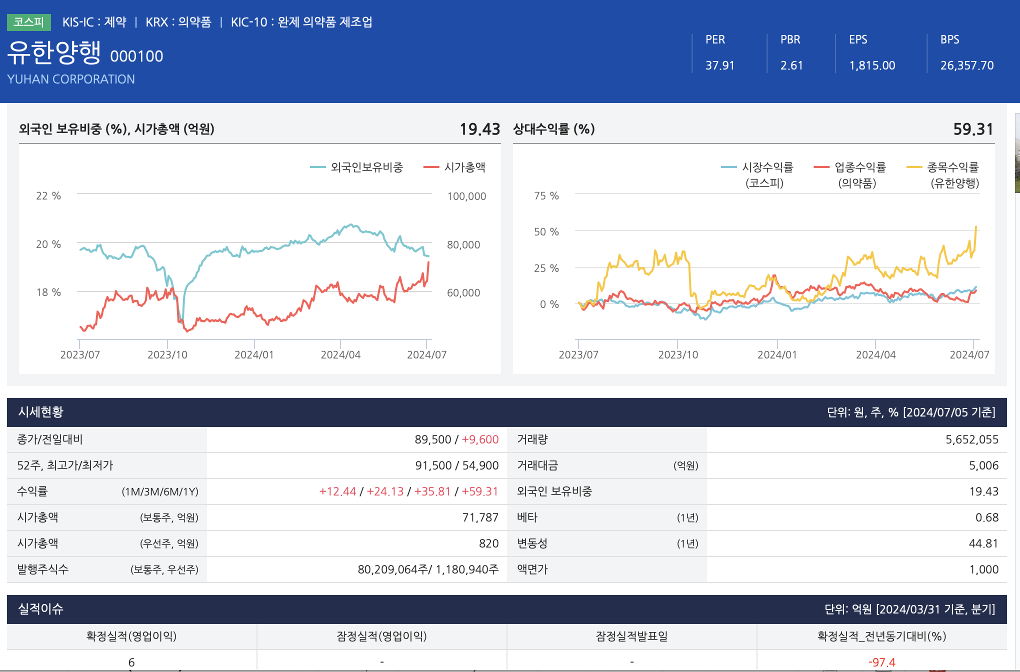1020x672 pixels.
Task: Click the thumbnail strip at right edge
Action: click(x=1017, y=152)
